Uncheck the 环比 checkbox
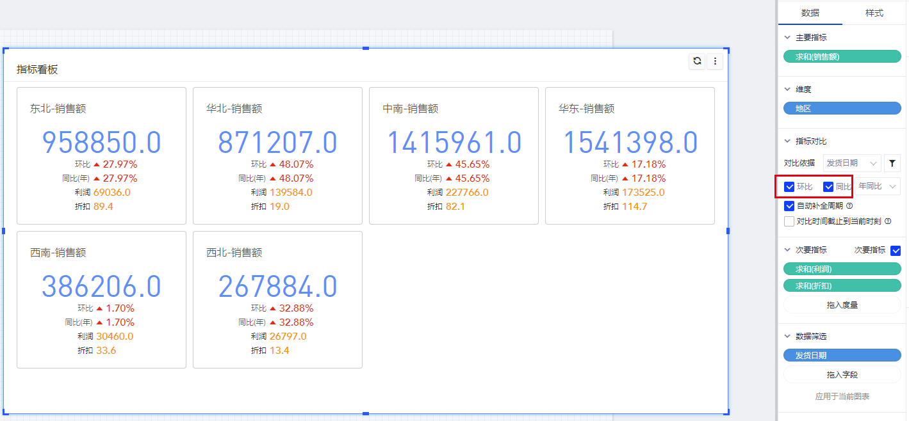Screen dimensions: 909x421 pyautogui.click(x=789, y=187)
